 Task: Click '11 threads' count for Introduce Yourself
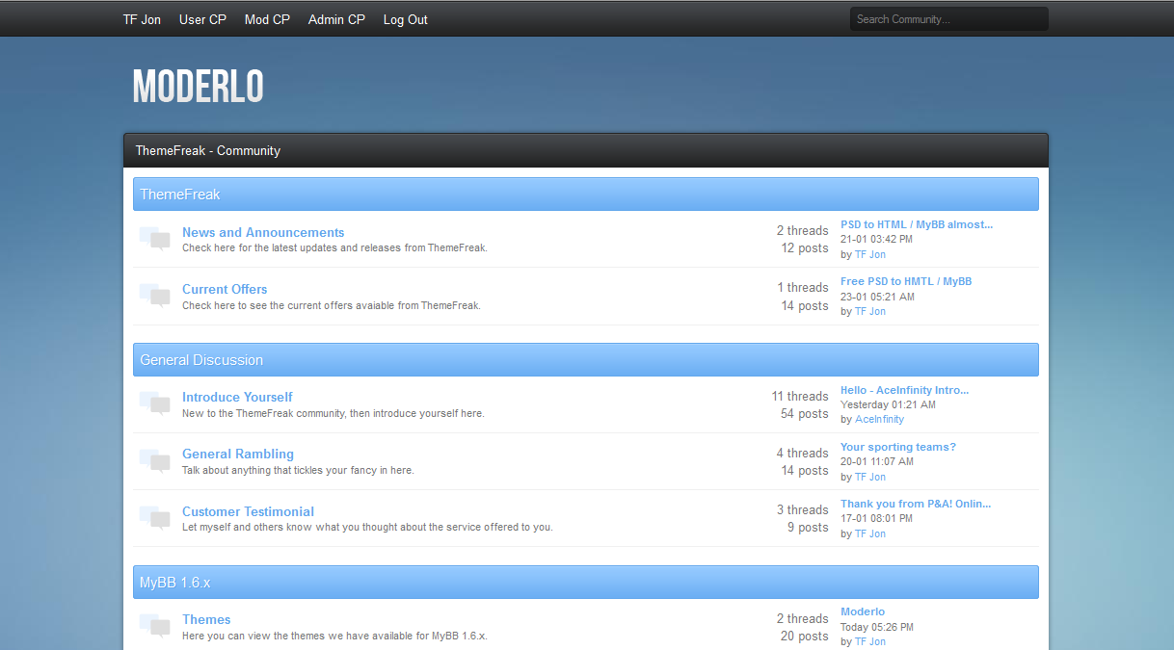point(800,396)
